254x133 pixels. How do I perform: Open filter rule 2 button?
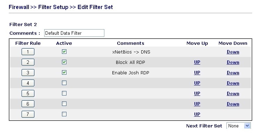28,62
